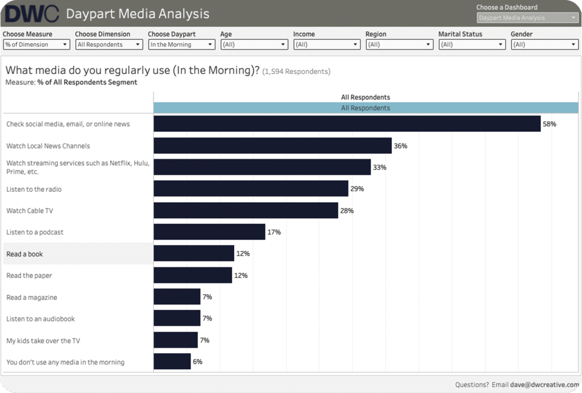This screenshot has height=393, width=582.
Task: Expand the Age filter dropdown
Action: [254, 44]
